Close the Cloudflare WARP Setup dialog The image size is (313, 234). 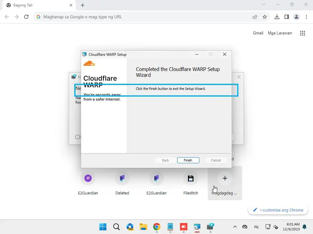225,54
